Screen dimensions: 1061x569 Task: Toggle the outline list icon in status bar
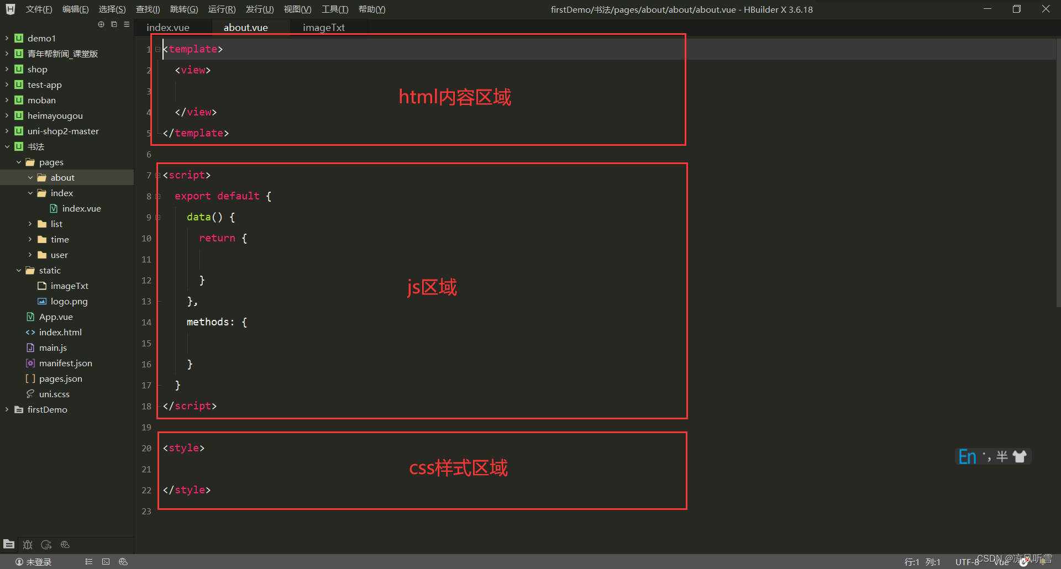88,562
